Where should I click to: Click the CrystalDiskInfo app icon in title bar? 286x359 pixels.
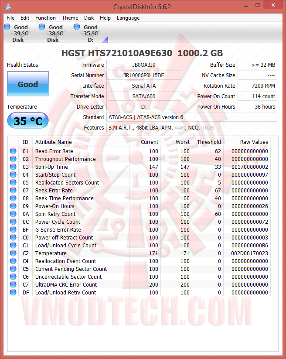pyautogui.click(x=8, y=7)
